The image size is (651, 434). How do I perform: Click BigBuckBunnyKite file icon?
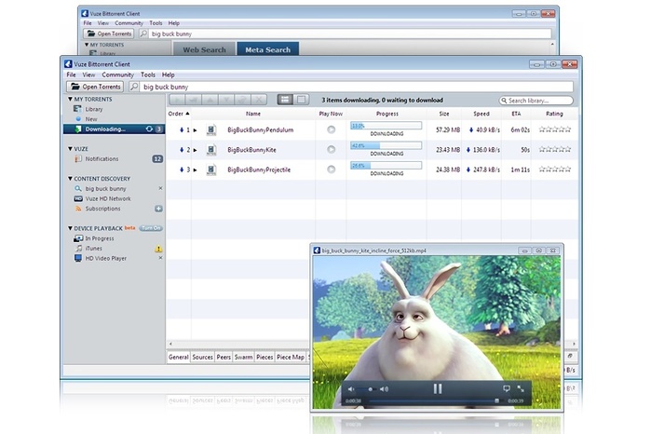click(211, 150)
